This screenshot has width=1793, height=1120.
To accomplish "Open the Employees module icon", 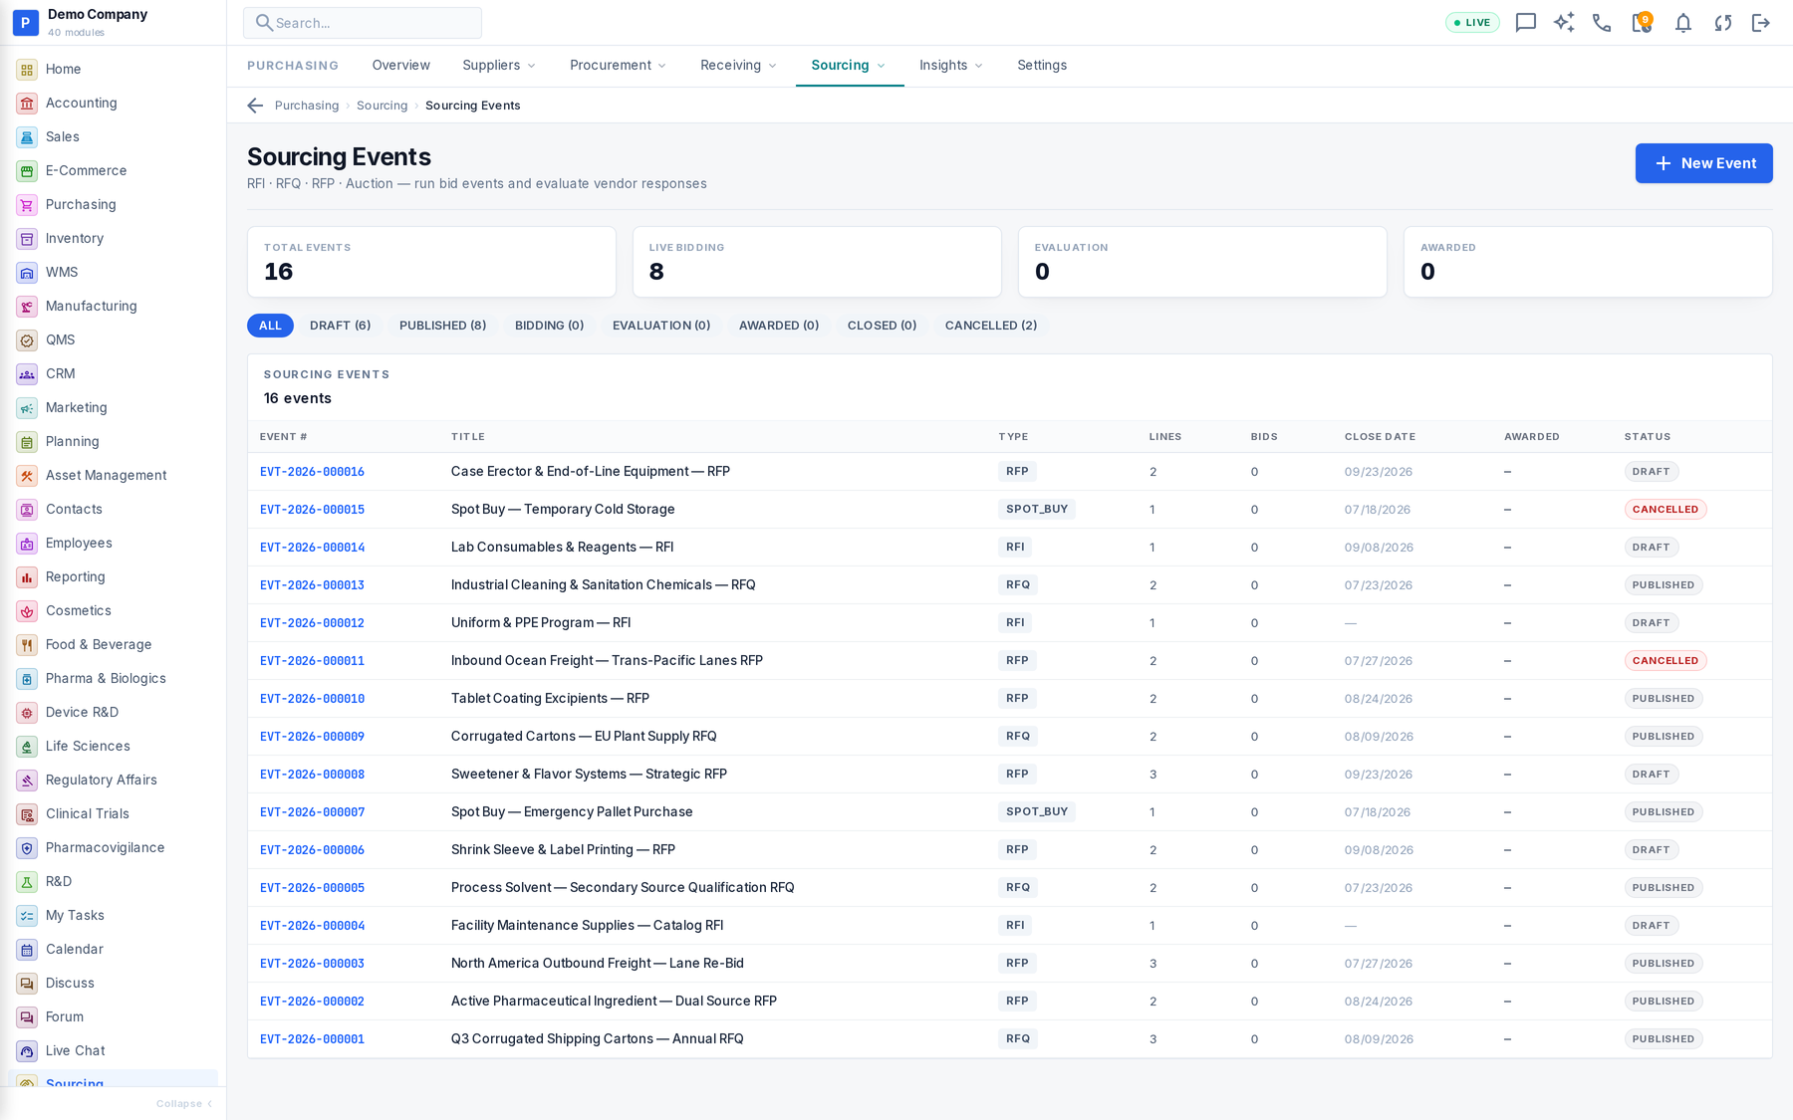I will click(x=27, y=544).
